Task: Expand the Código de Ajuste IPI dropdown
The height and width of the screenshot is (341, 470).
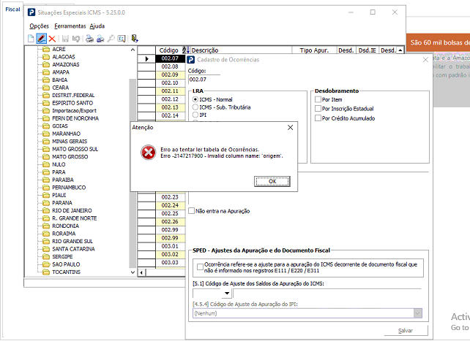Action: point(417,313)
